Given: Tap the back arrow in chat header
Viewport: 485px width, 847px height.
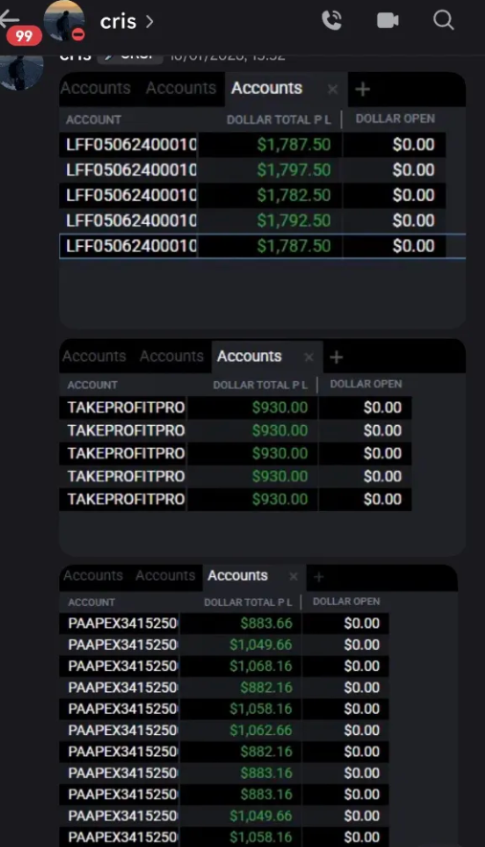Looking at the screenshot, I should (10, 18).
